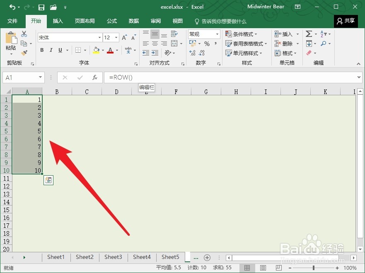
Task: Click the Merge and Center icon
Action: pos(174,43)
